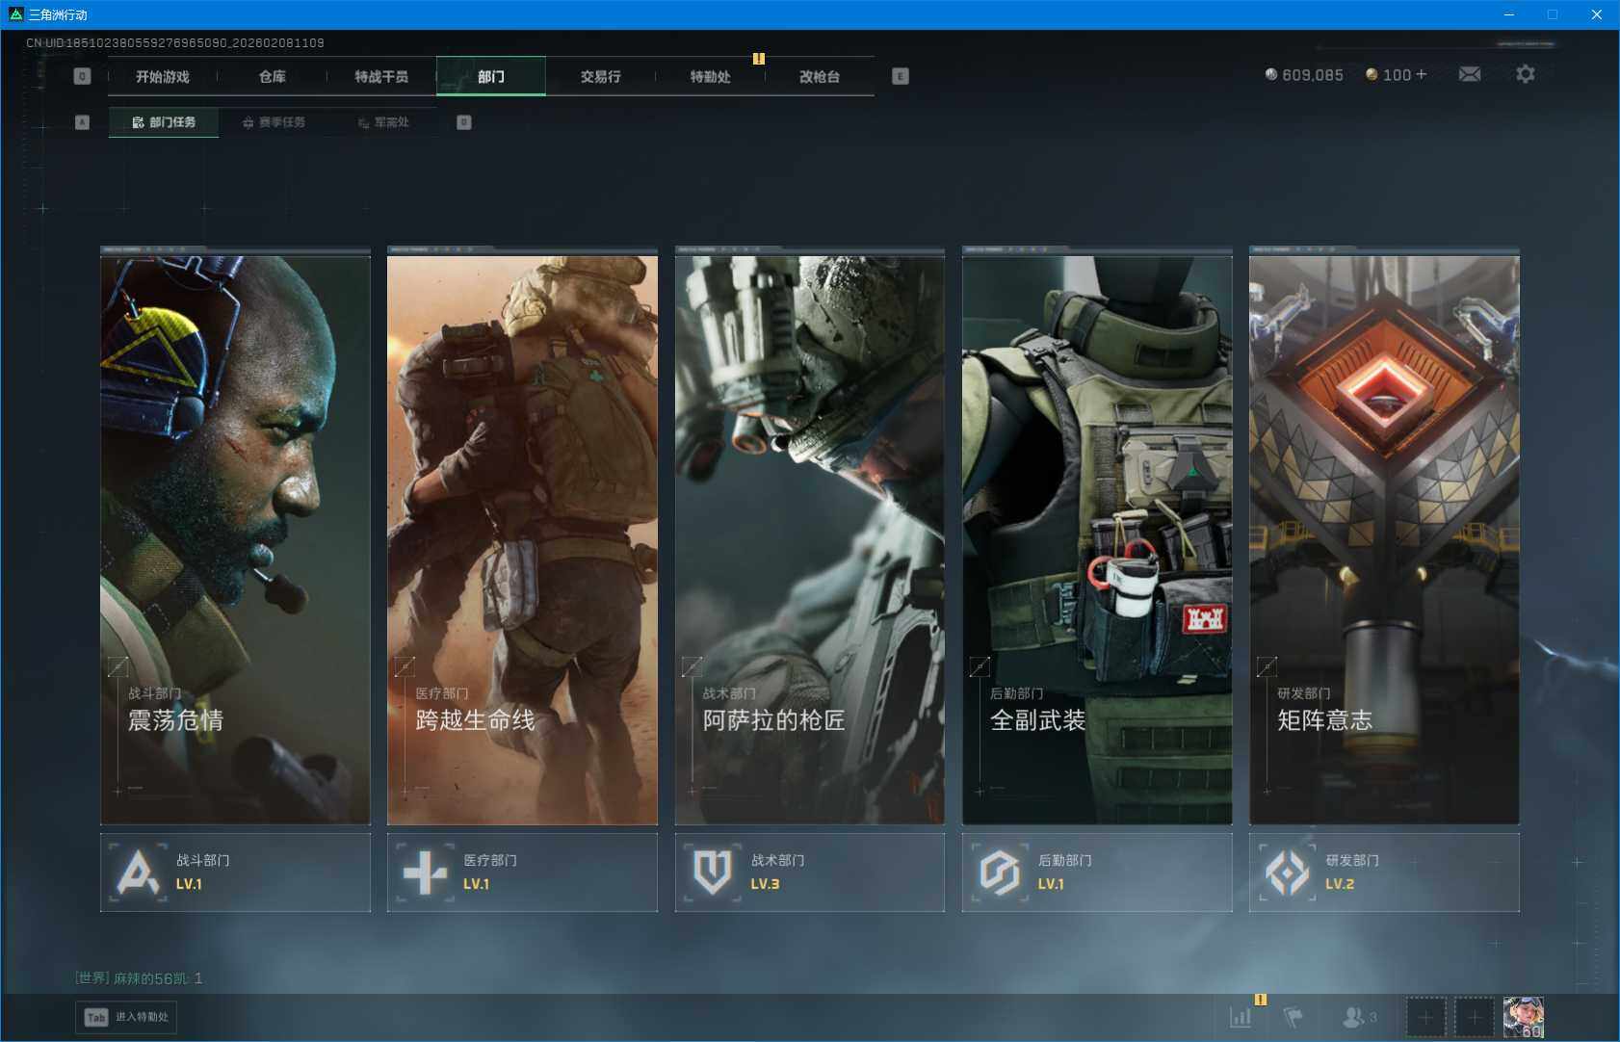The width and height of the screenshot is (1620, 1042).
Task: Open the settings gear icon
Action: coord(1525,74)
